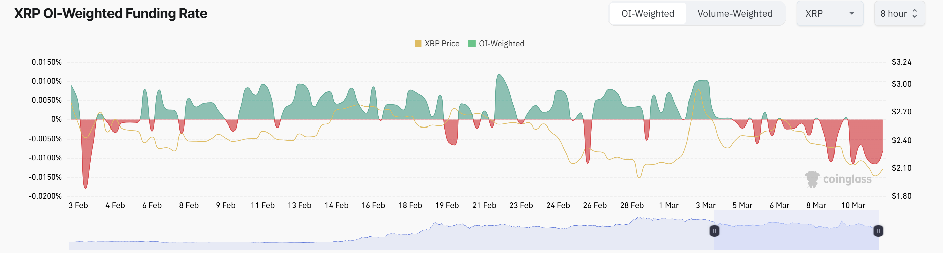Click the 0% funding rate axis label
This screenshot has height=253, width=943.
point(56,119)
